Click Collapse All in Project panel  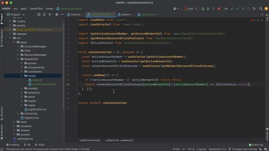click(x=50, y=15)
